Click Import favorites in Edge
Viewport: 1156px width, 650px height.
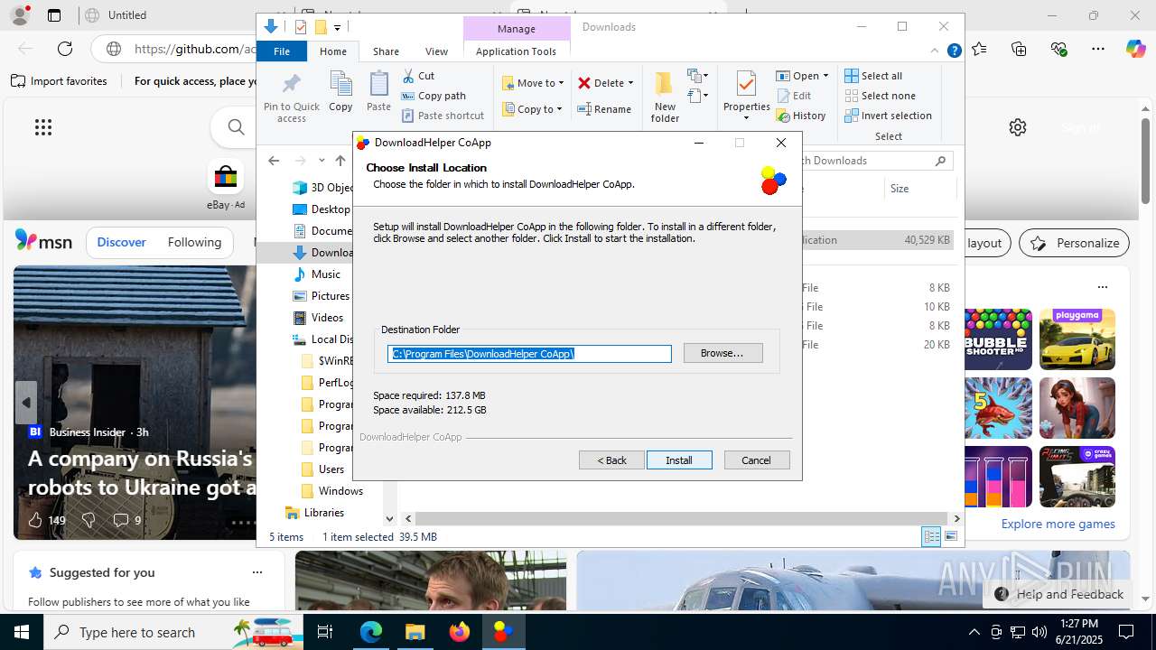point(60,81)
